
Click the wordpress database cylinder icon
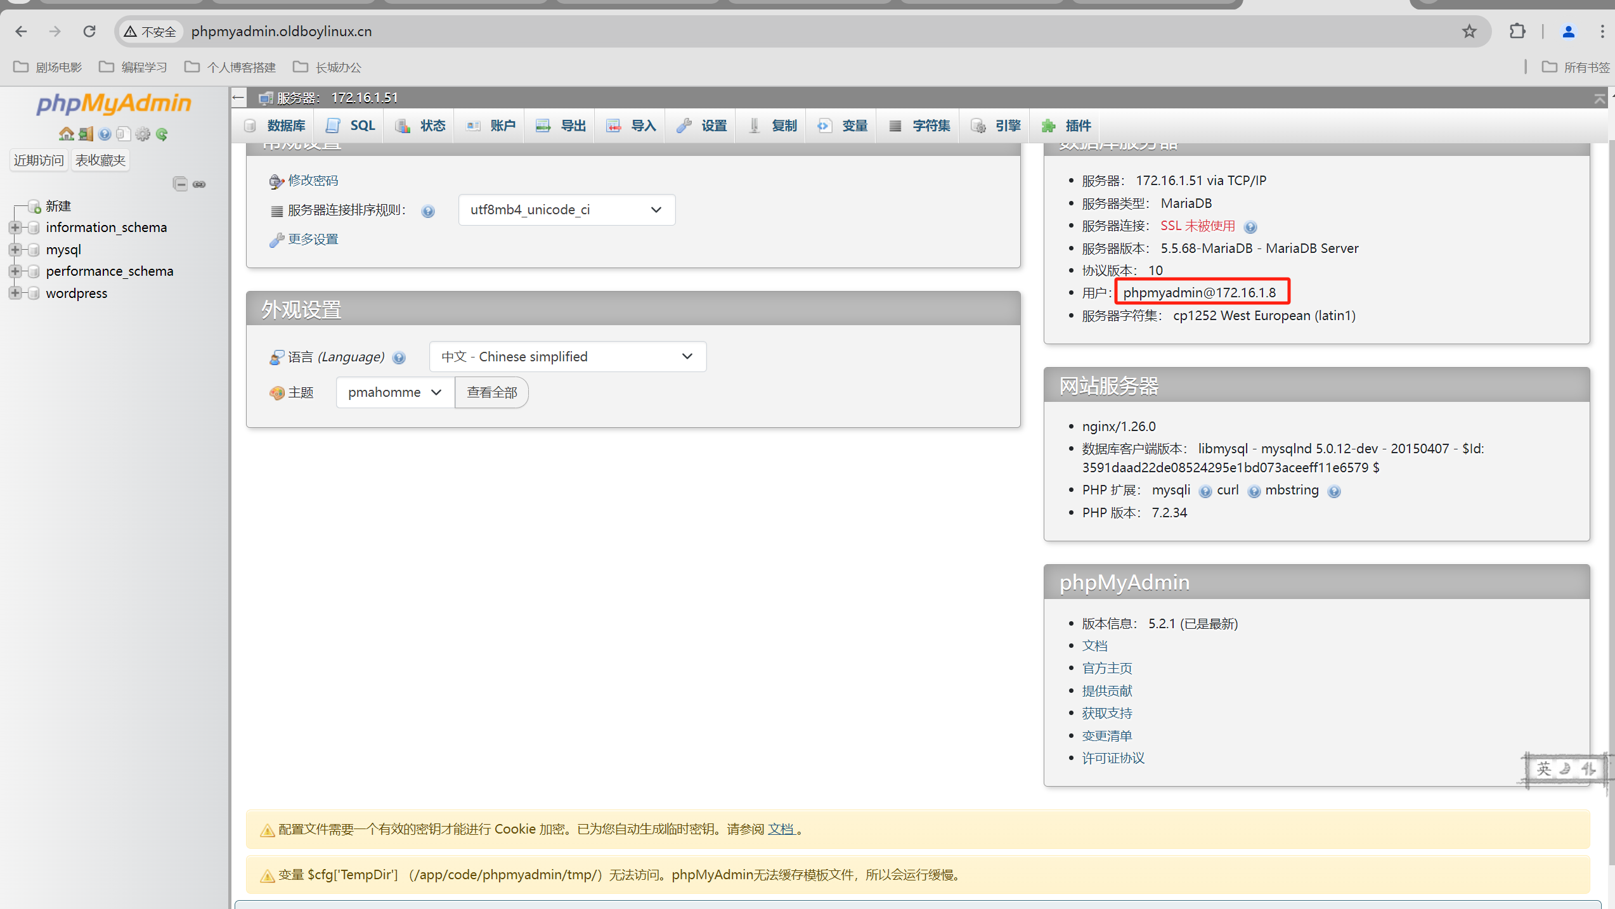34,293
